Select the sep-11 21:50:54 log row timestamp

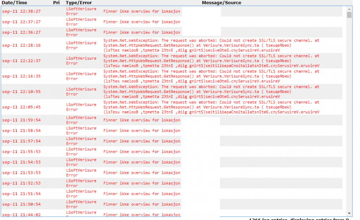coord(21,204)
